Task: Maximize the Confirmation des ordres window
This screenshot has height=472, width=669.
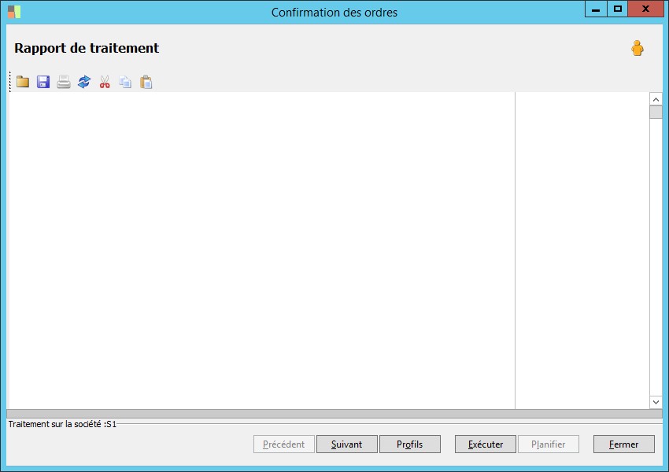Action: [x=617, y=9]
